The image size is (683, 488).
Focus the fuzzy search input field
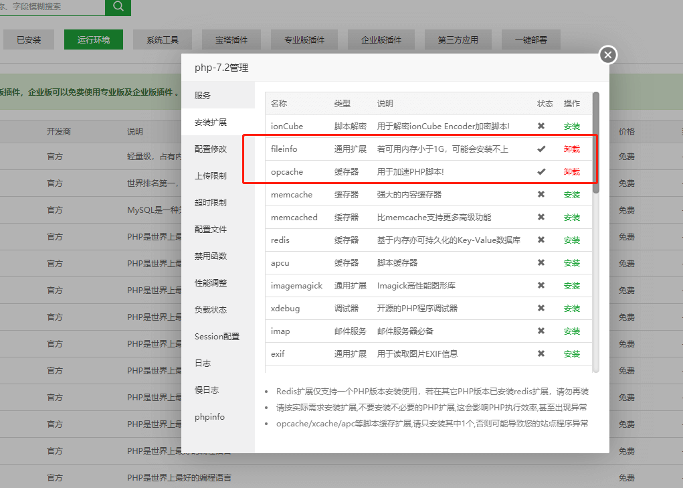click(52, 7)
